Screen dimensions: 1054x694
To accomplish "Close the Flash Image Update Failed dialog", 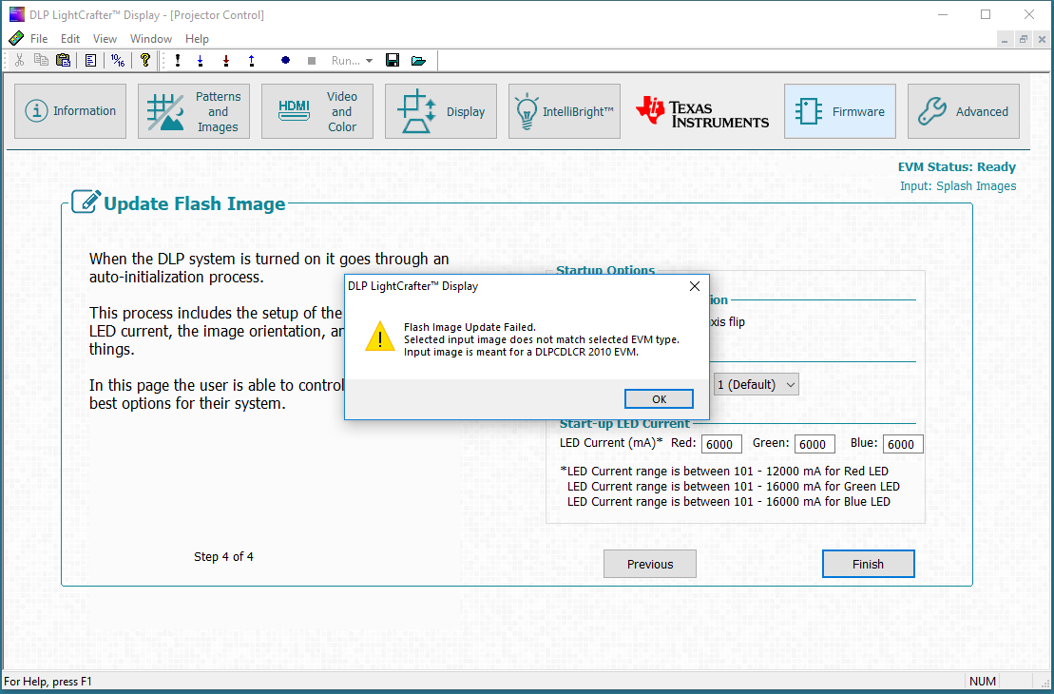I will [695, 286].
